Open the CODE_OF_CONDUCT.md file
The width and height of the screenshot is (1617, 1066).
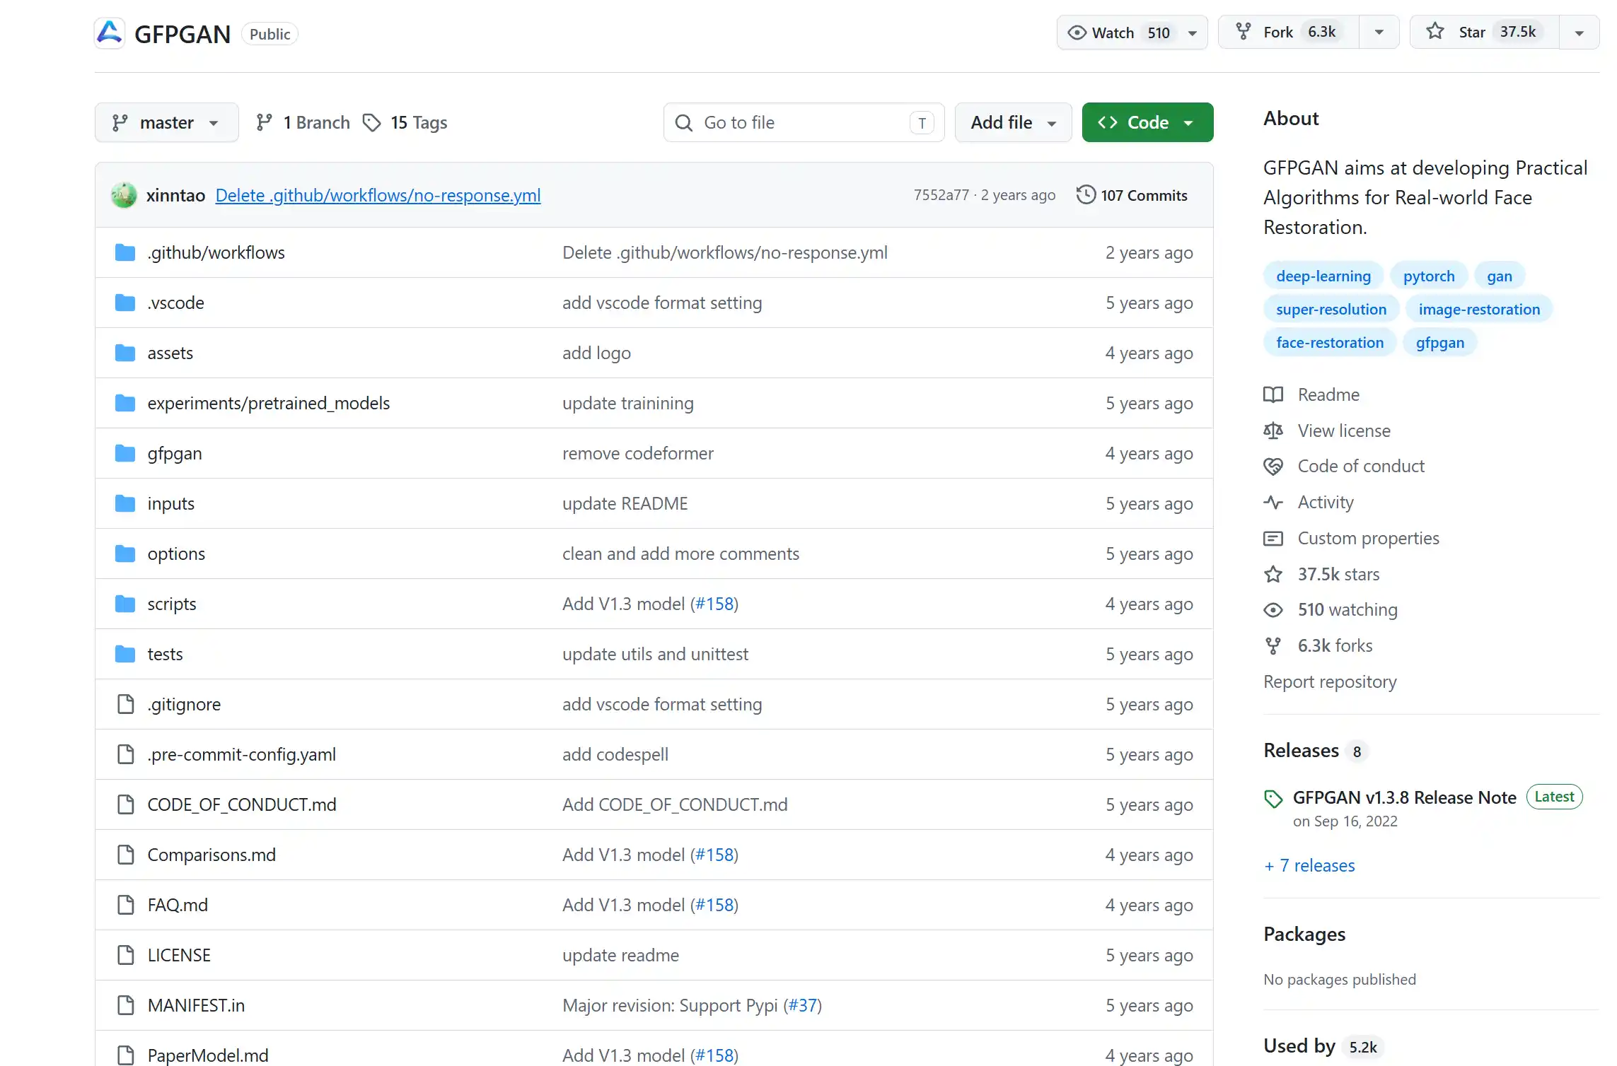click(241, 804)
